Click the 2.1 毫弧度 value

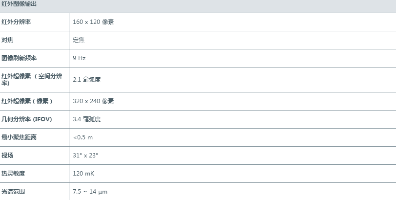click(87, 79)
